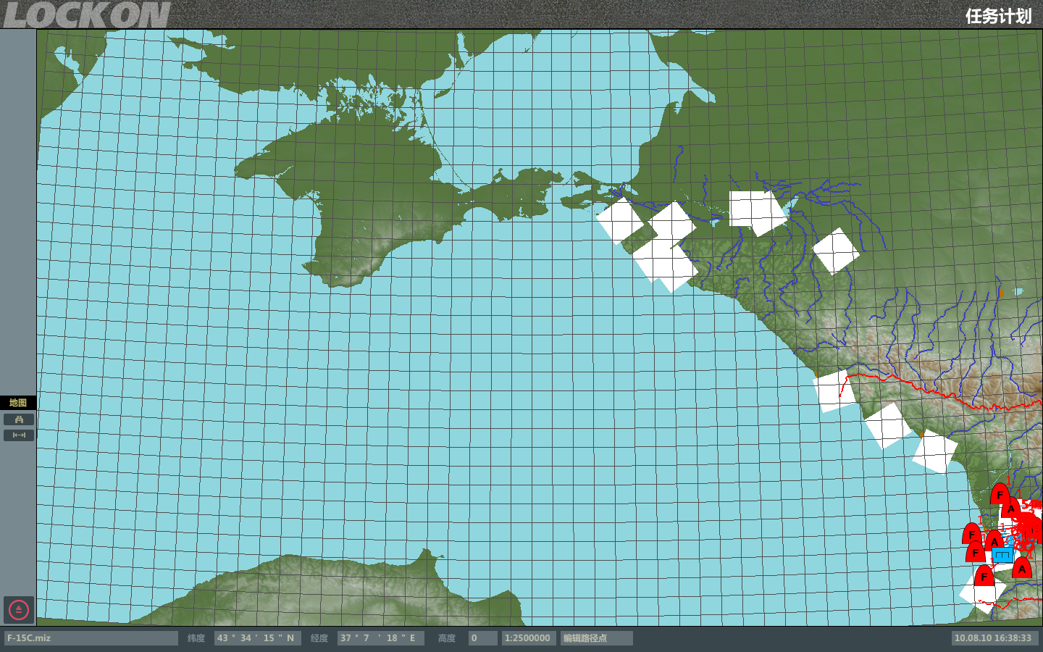Select the distance measuring ruler tool
The height and width of the screenshot is (652, 1043).
click(x=19, y=435)
